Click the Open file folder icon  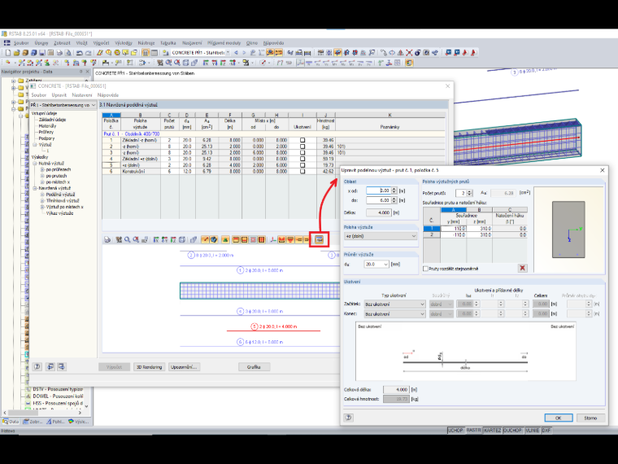pyautogui.click(x=16, y=52)
